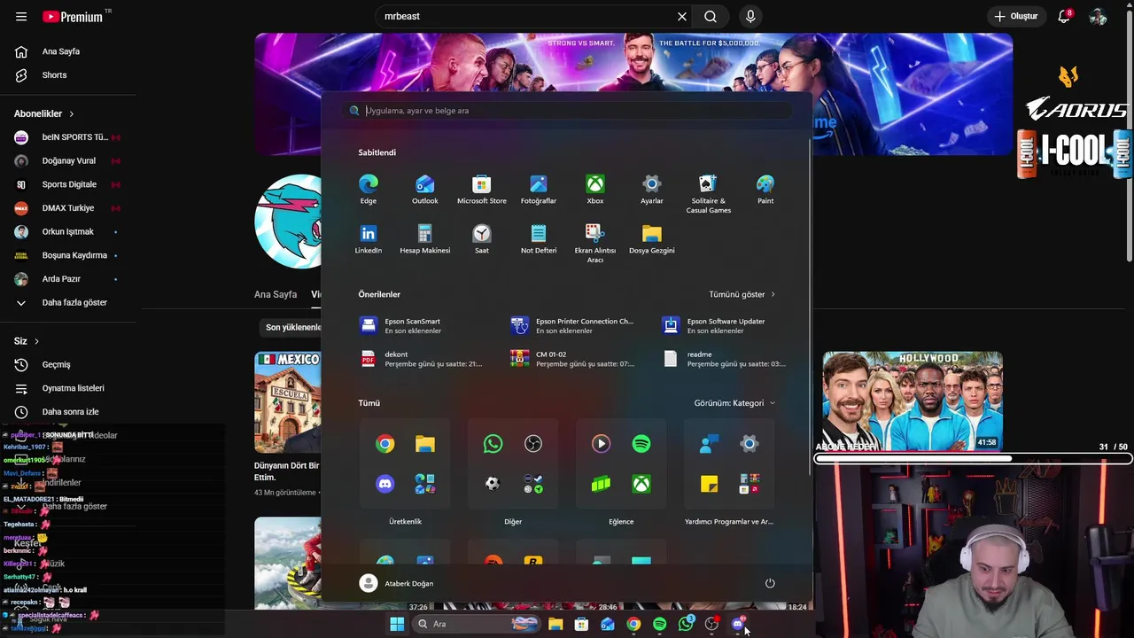Click YouTube voice search microphone
The image size is (1134, 638).
click(750, 16)
